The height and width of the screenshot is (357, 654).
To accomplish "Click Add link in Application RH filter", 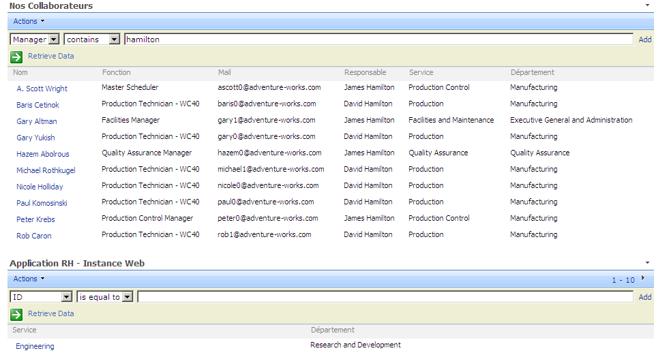I will pos(644,297).
